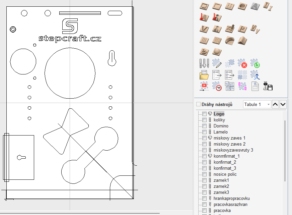Open the laser letter-A toolpath icon
Screen dimensions: 292x215
pyautogui.click(x=204, y=17)
